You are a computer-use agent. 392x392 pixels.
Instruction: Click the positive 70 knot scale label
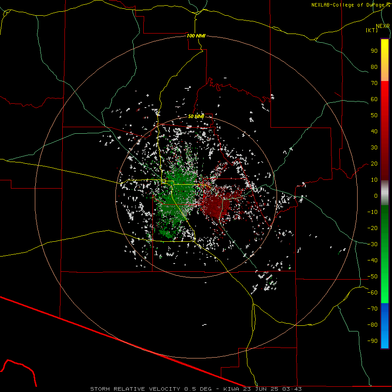[x=374, y=83]
